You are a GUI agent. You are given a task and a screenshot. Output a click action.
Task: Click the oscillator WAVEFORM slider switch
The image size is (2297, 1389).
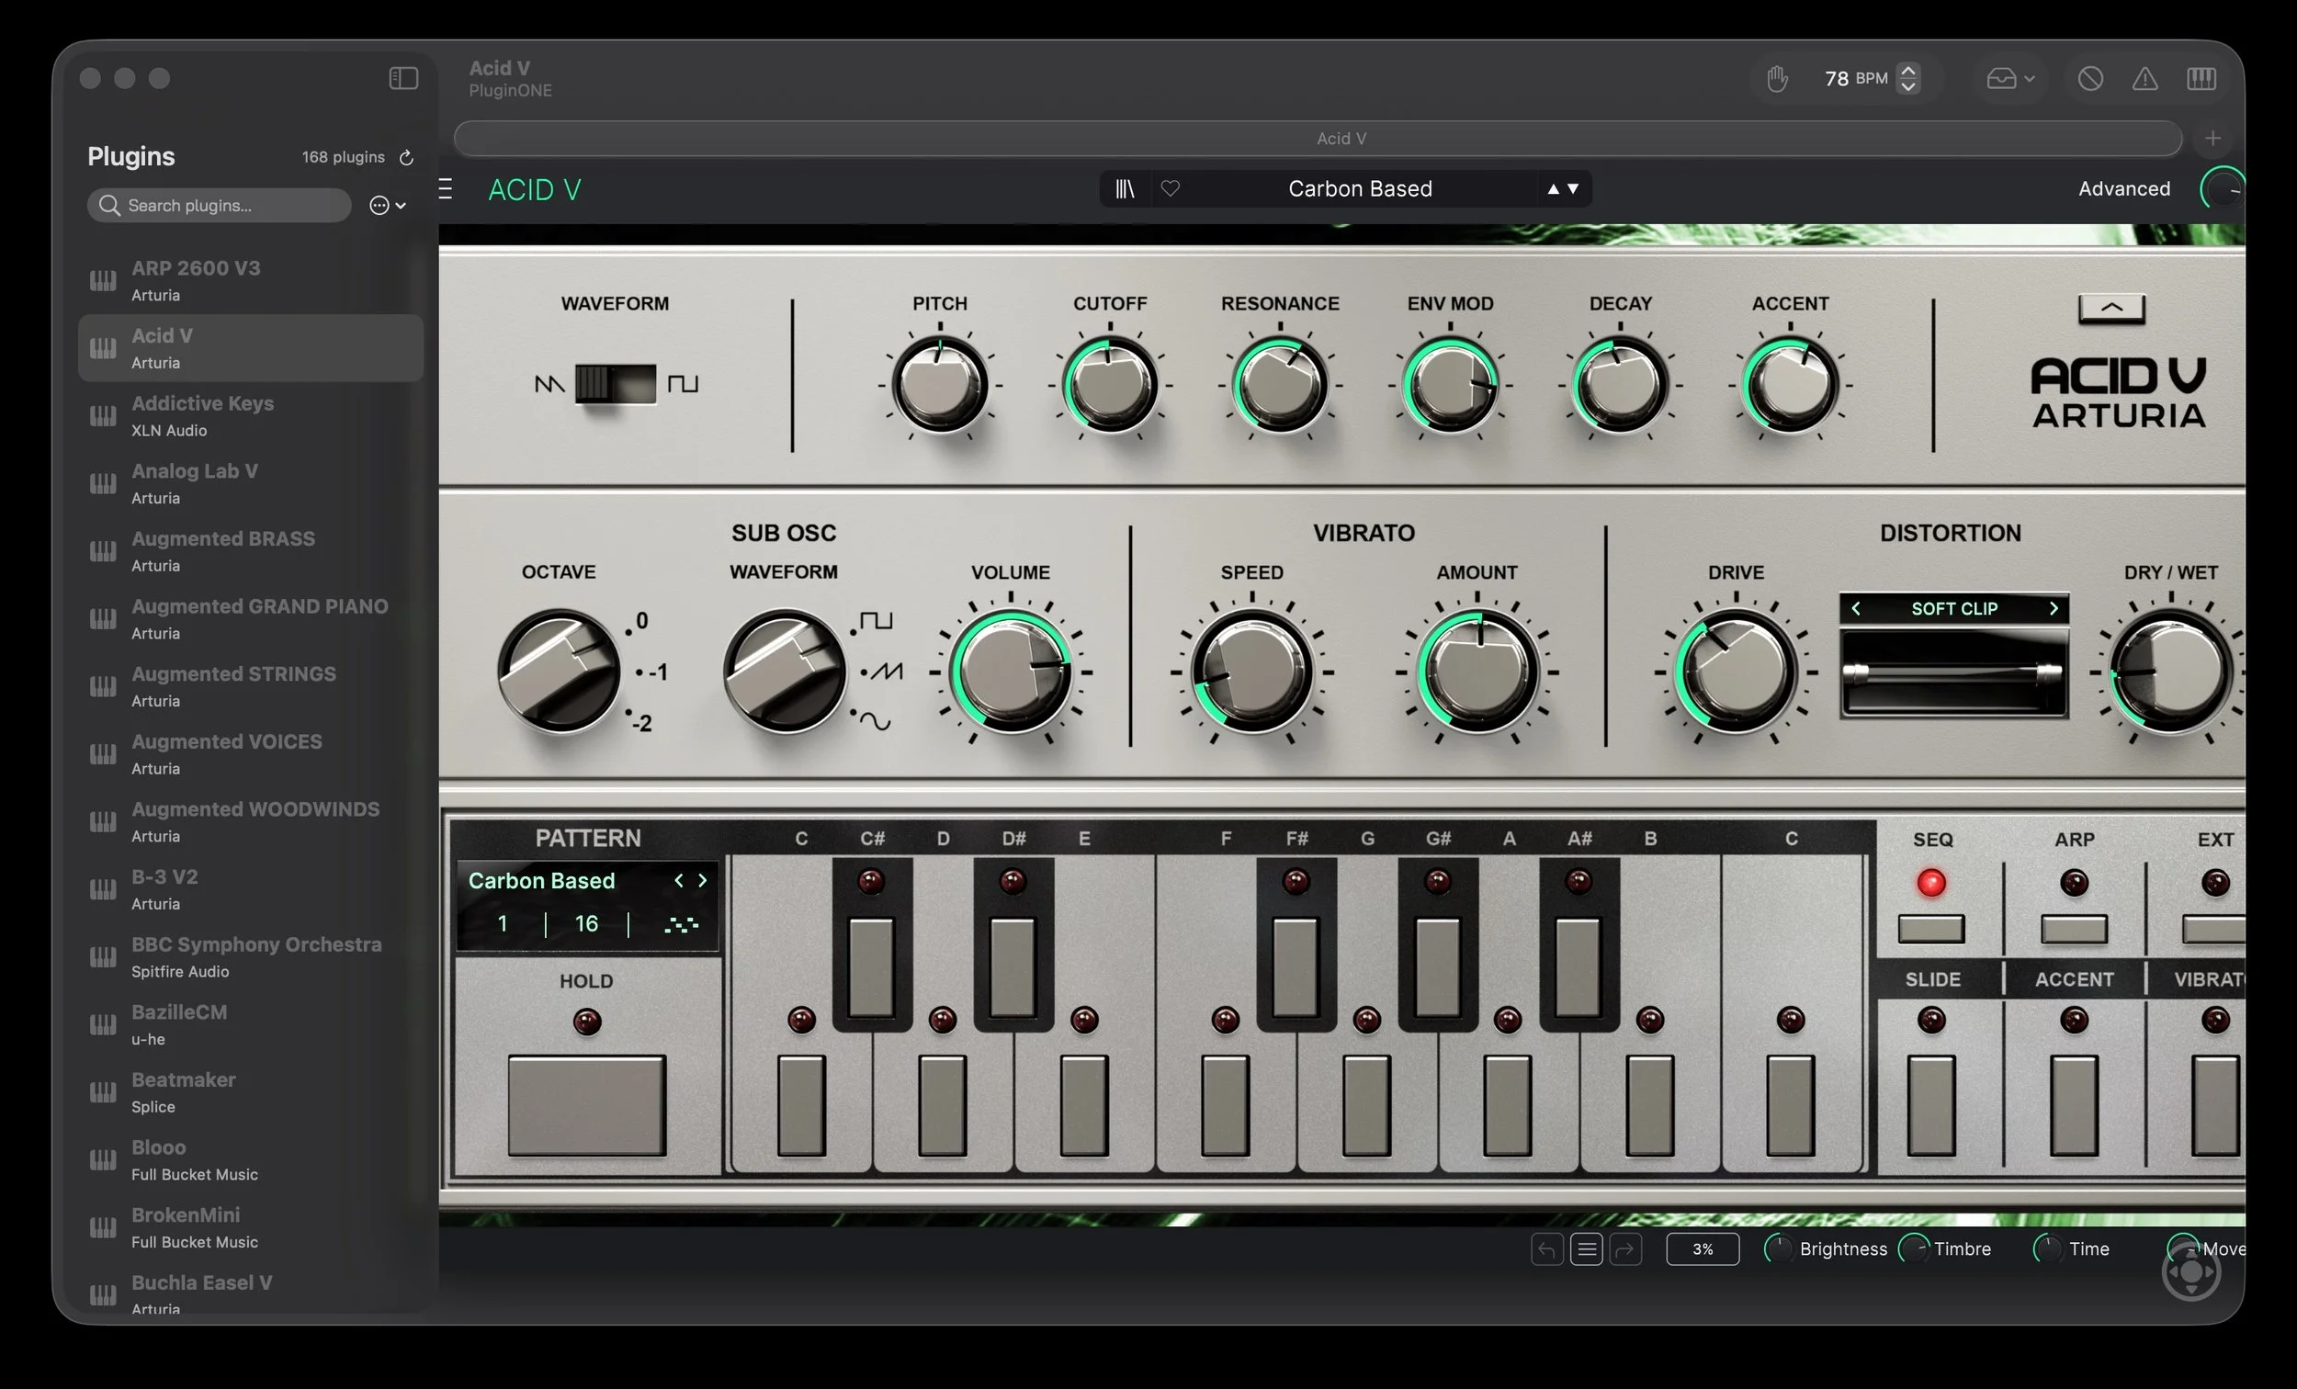pyautogui.click(x=616, y=384)
